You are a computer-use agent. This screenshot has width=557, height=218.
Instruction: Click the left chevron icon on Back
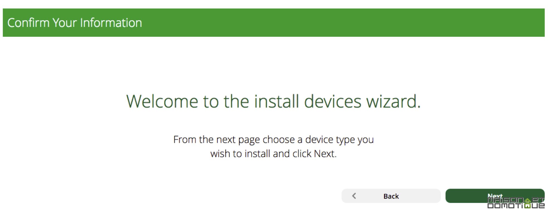(354, 196)
